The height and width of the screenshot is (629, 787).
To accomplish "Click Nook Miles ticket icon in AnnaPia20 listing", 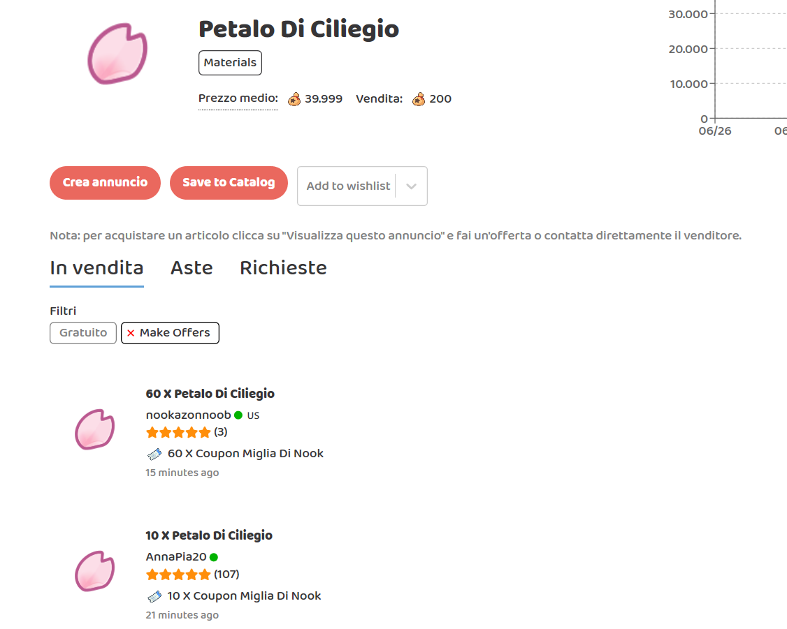I will click(154, 596).
